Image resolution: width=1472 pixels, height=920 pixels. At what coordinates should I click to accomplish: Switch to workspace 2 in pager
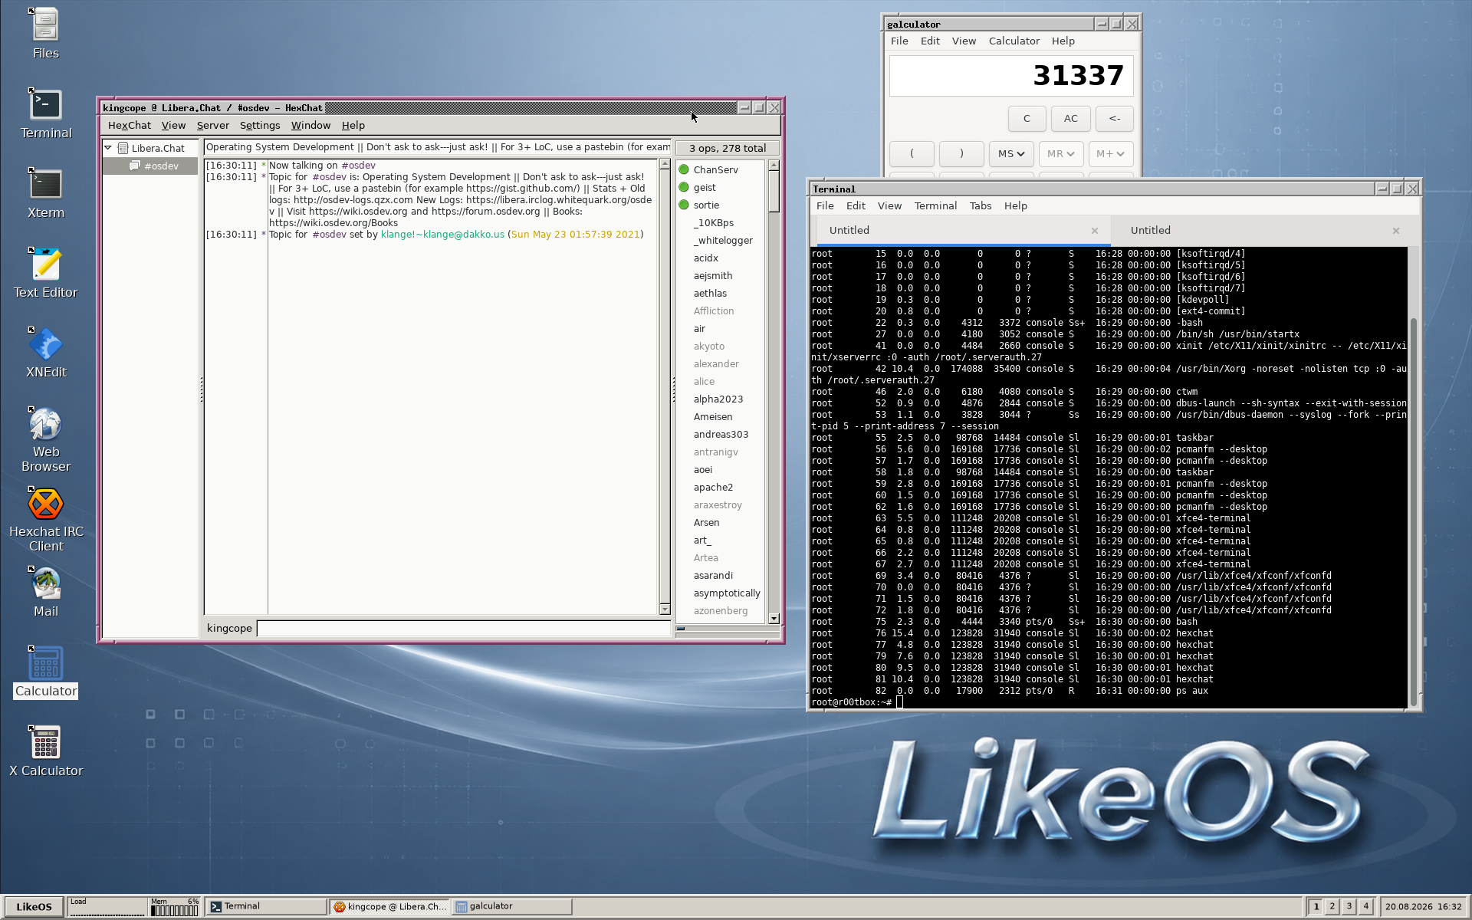(1332, 907)
